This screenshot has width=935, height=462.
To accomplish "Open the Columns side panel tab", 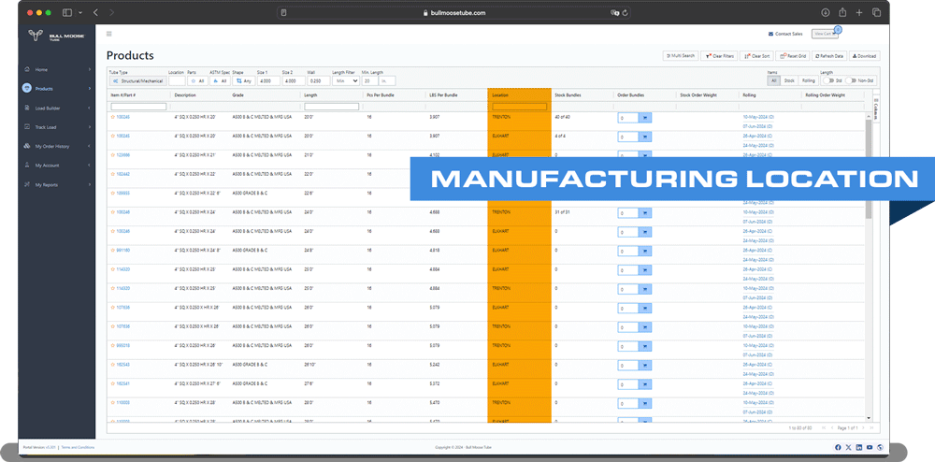I will pyautogui.click(x=875, y=112).
